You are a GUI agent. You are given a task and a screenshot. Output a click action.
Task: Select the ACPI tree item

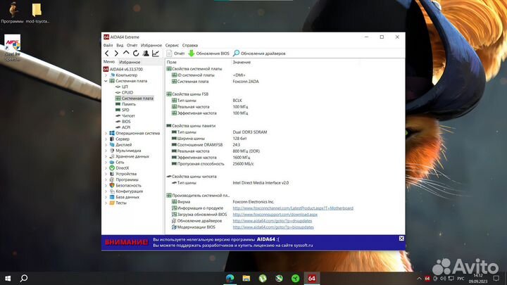[123, 127]
